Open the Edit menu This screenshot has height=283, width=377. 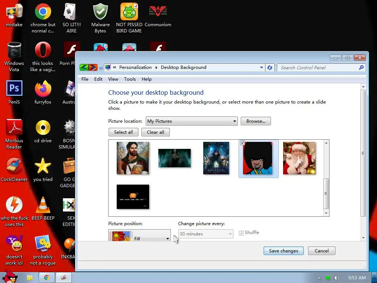pyautogui.click(x=98, y=79)
